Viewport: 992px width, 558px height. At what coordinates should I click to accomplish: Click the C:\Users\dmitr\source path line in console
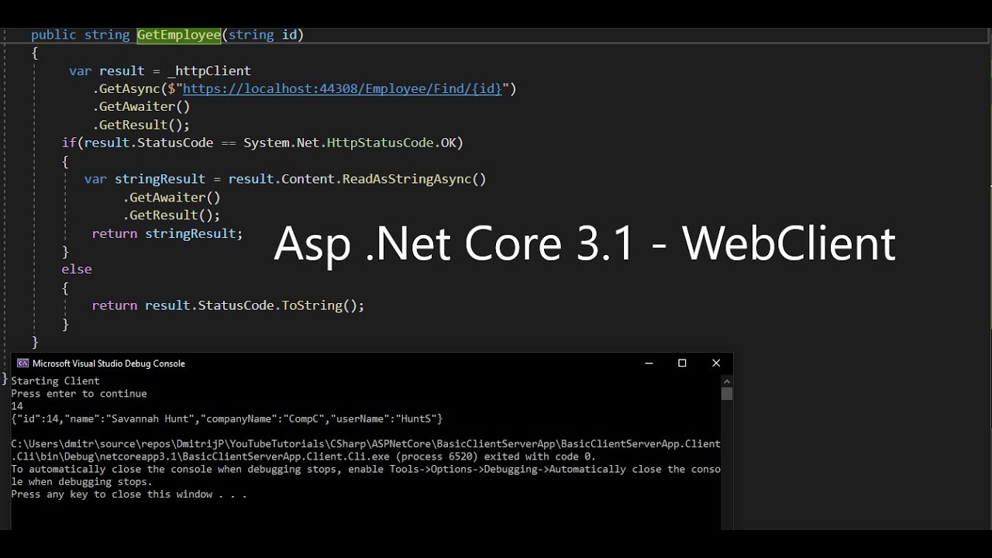(x=366, y=444)
